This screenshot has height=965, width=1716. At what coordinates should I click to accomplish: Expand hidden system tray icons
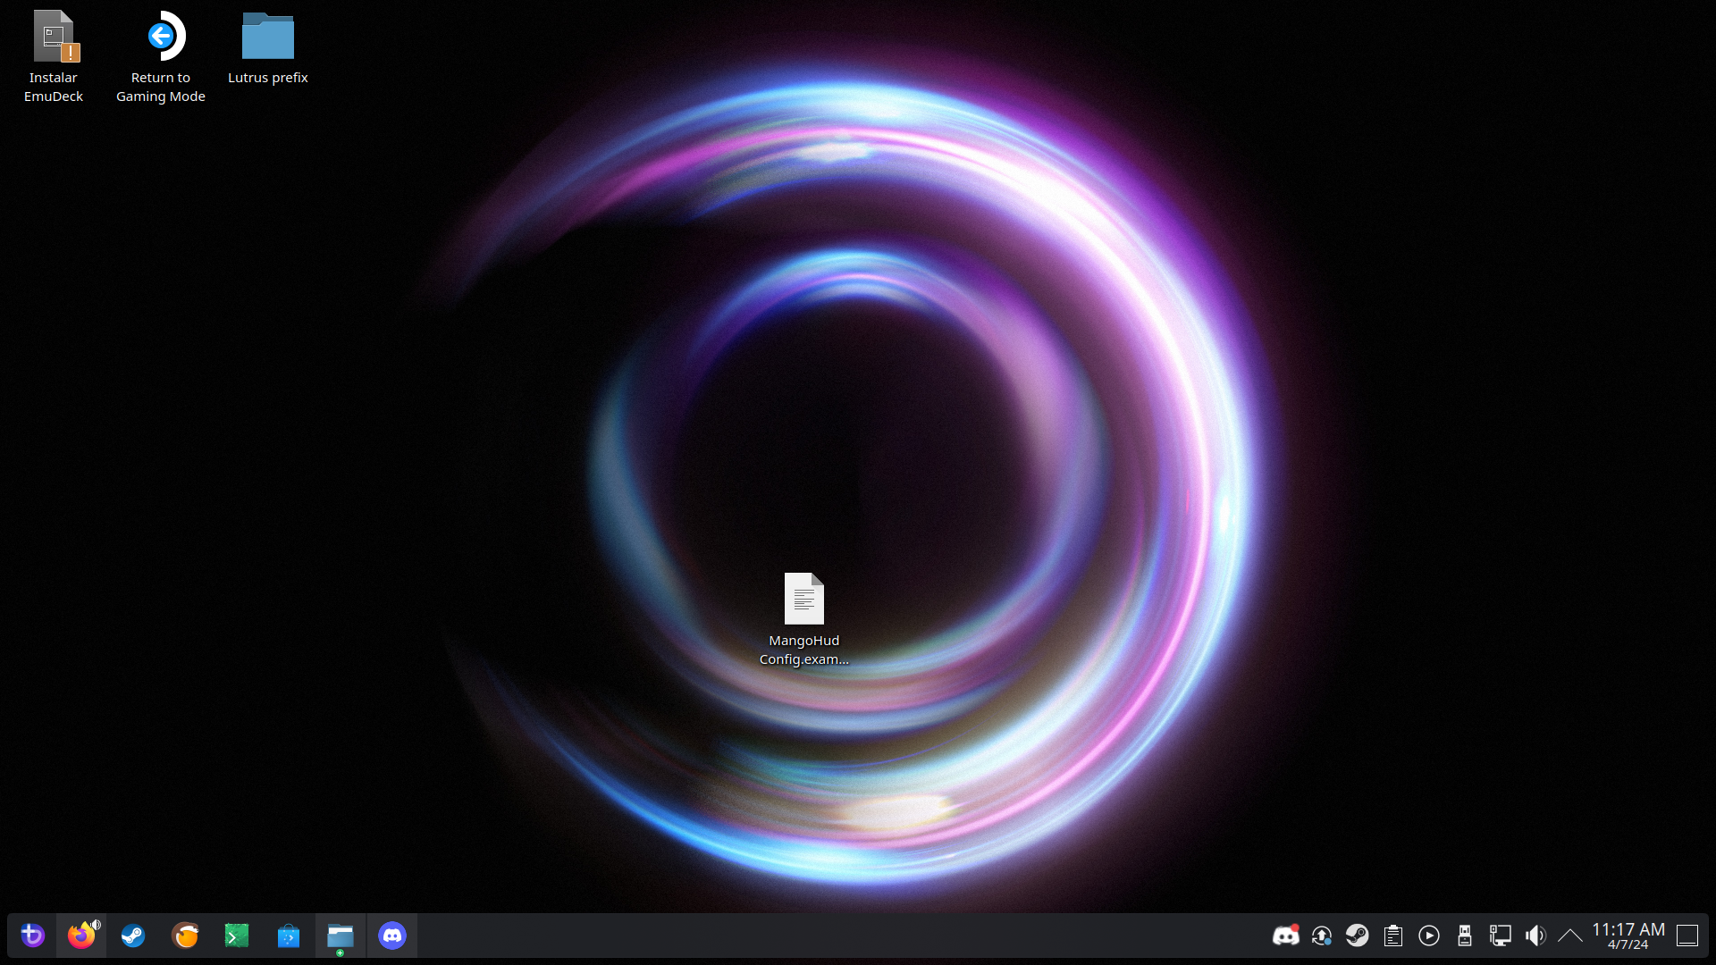pyautogui.click(x=1569, y=936)
